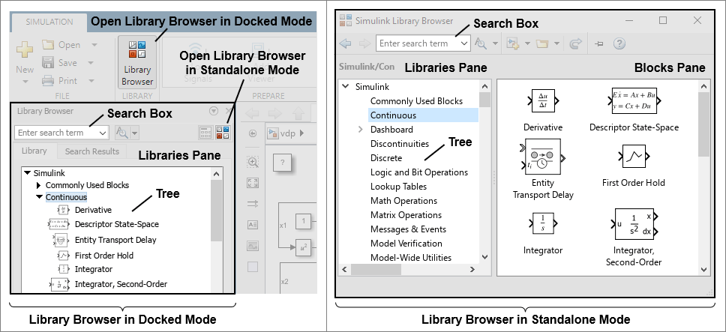Click the open folder icon in standalone toolbar
The width and height of the screenshot is (726, 332).
[541, 44]
